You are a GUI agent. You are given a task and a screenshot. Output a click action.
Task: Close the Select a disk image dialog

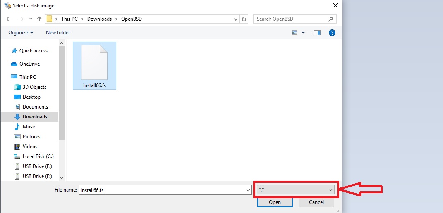pyautogui.click(x=335, y=5)
